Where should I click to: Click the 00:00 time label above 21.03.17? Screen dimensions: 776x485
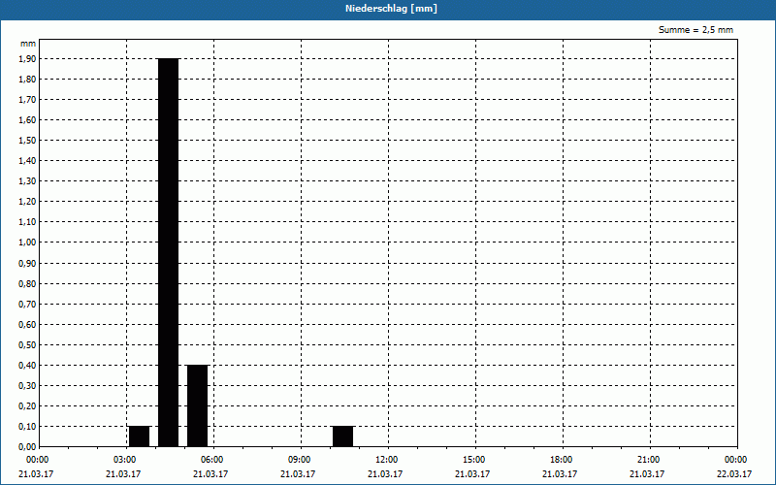(x=37, y=460)
